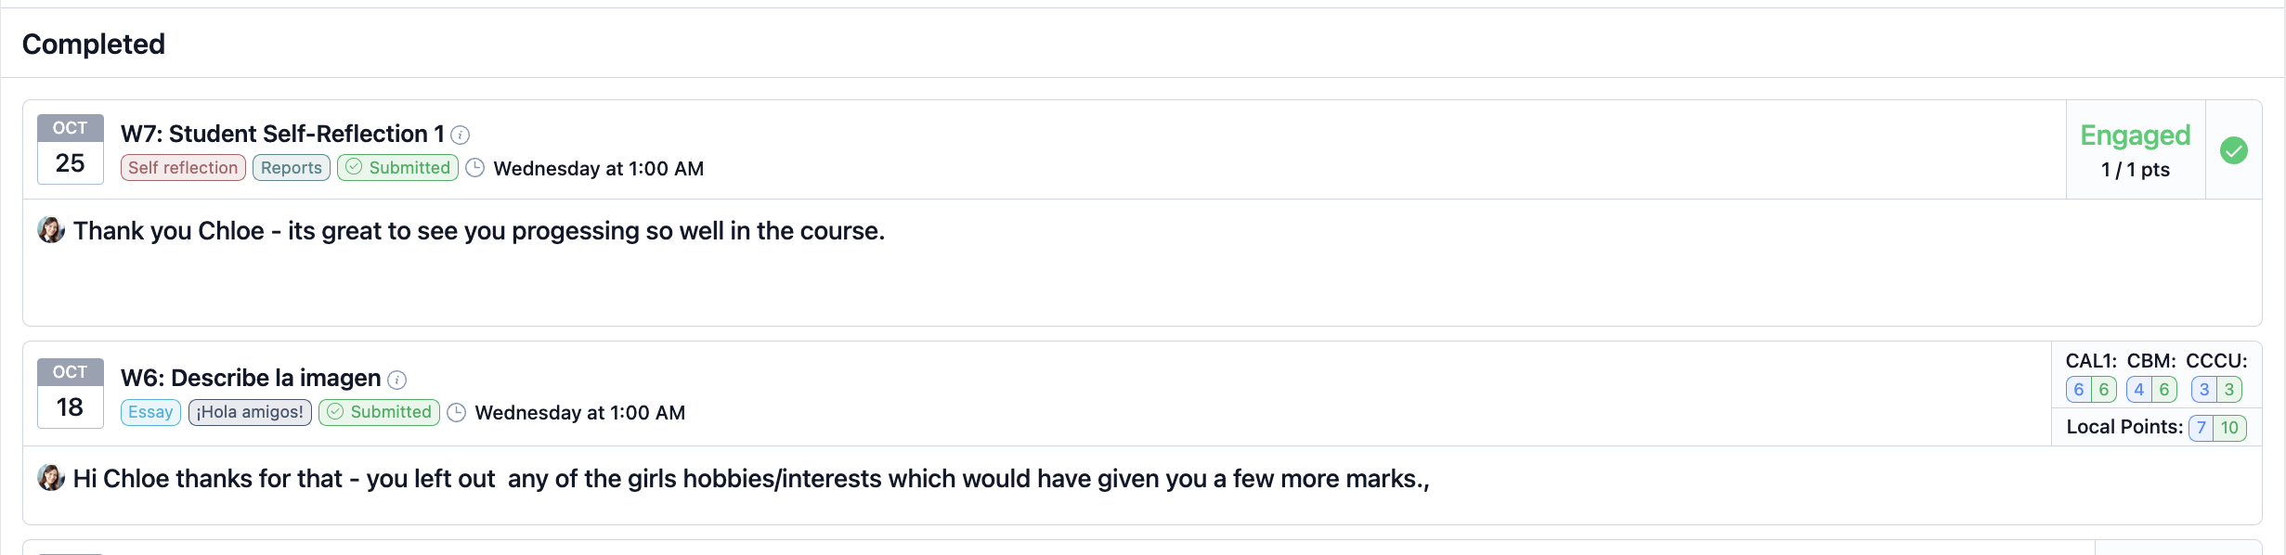The image size is (2286, 555).
Task: Click the OCT 18 date tile
Action: [x=70, y=394]
